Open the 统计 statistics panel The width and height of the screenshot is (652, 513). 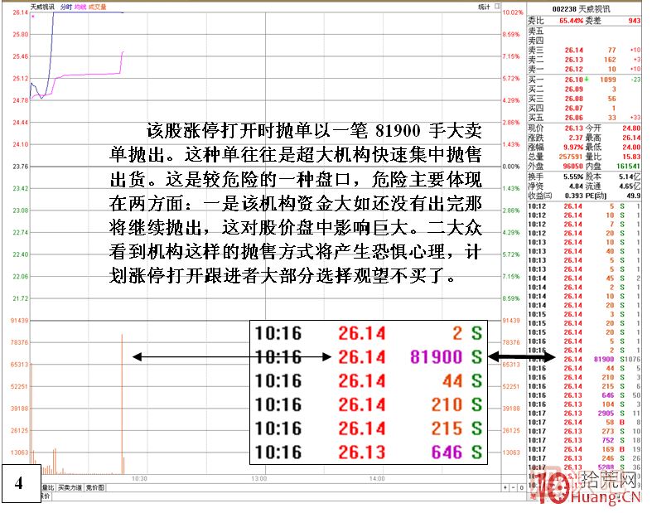click(x=485, y=7)
